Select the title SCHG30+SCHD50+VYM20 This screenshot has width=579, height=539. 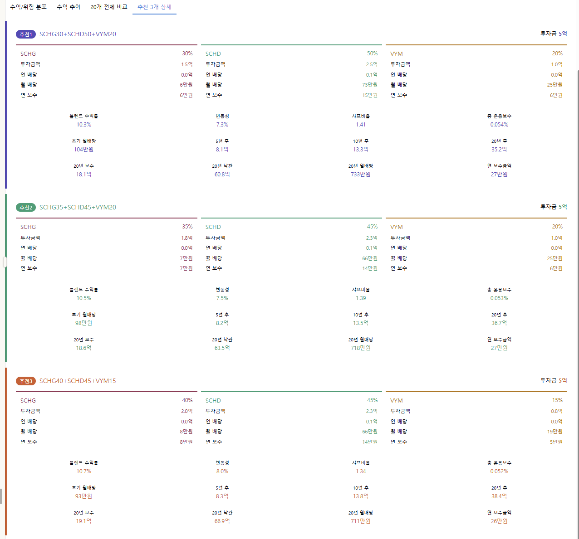[x=78, y=34]
